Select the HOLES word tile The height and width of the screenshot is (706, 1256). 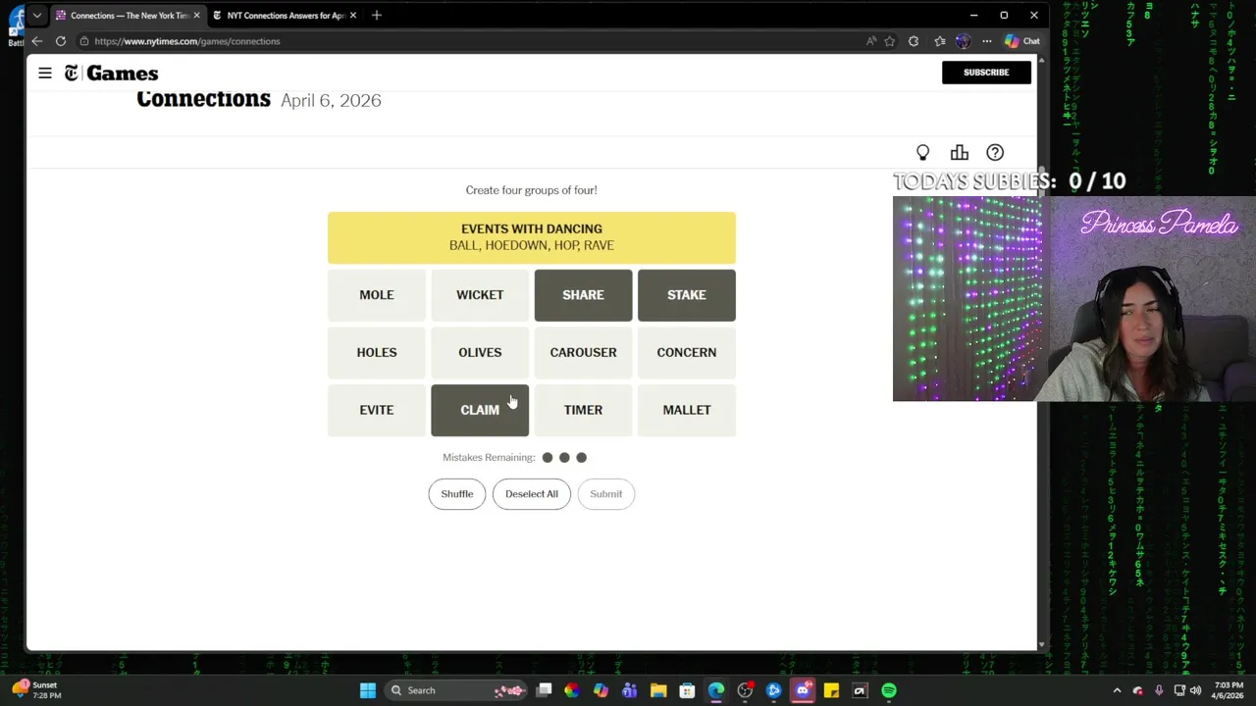coord(377,353)
